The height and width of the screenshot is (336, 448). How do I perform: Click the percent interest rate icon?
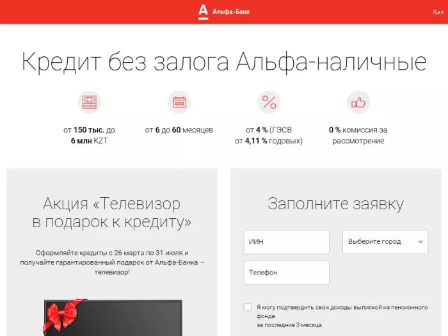tap(269, 102)
